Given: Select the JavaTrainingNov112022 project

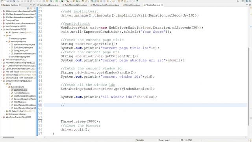Looking at the screenshot, I should tap(16, 60).
